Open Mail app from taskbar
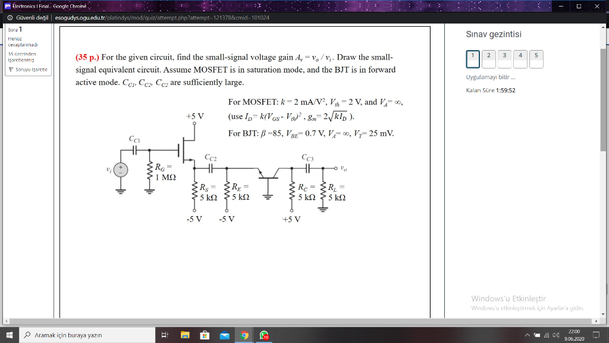 click(x=224, y=335)
